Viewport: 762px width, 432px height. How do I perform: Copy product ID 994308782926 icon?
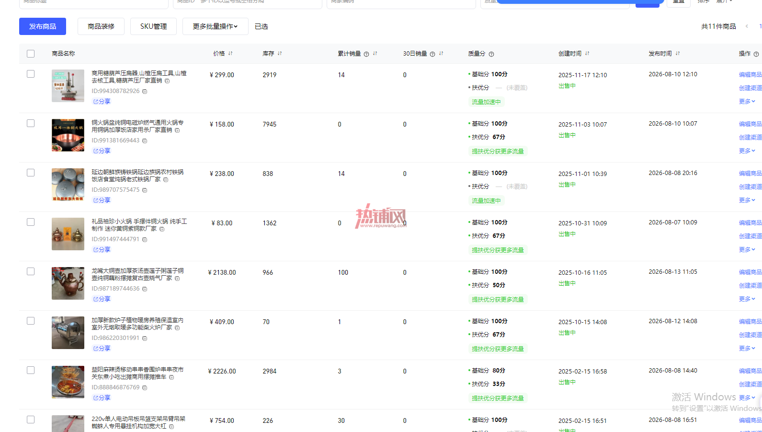145,91
